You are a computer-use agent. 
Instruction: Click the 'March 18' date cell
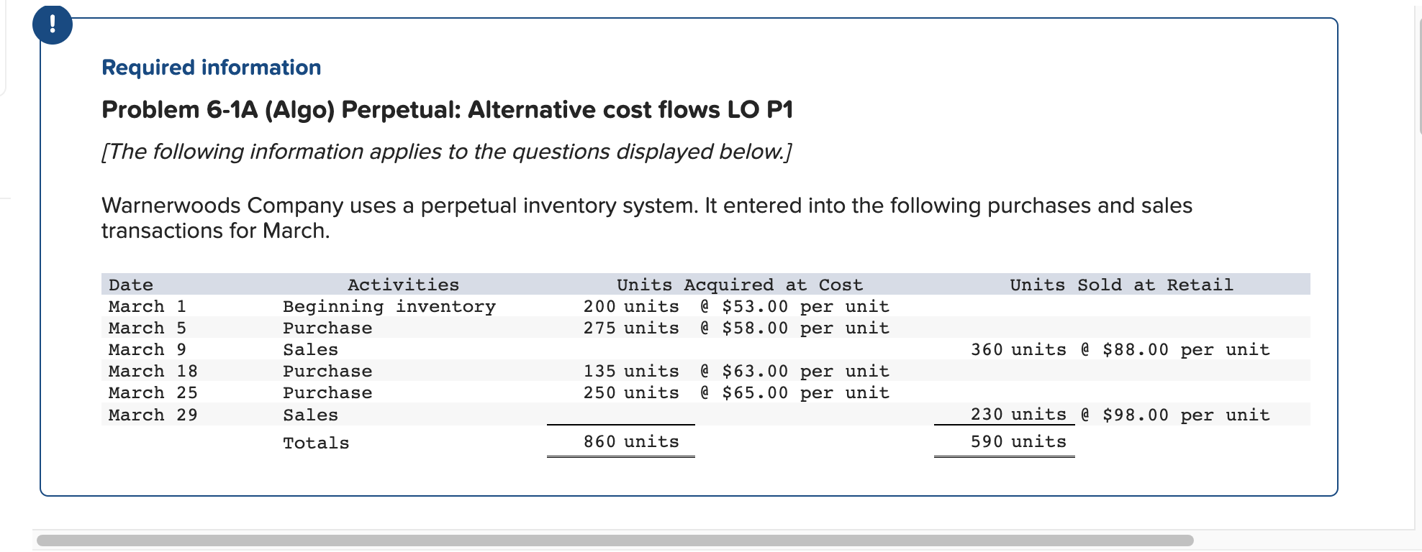click(x=153, y=371)
